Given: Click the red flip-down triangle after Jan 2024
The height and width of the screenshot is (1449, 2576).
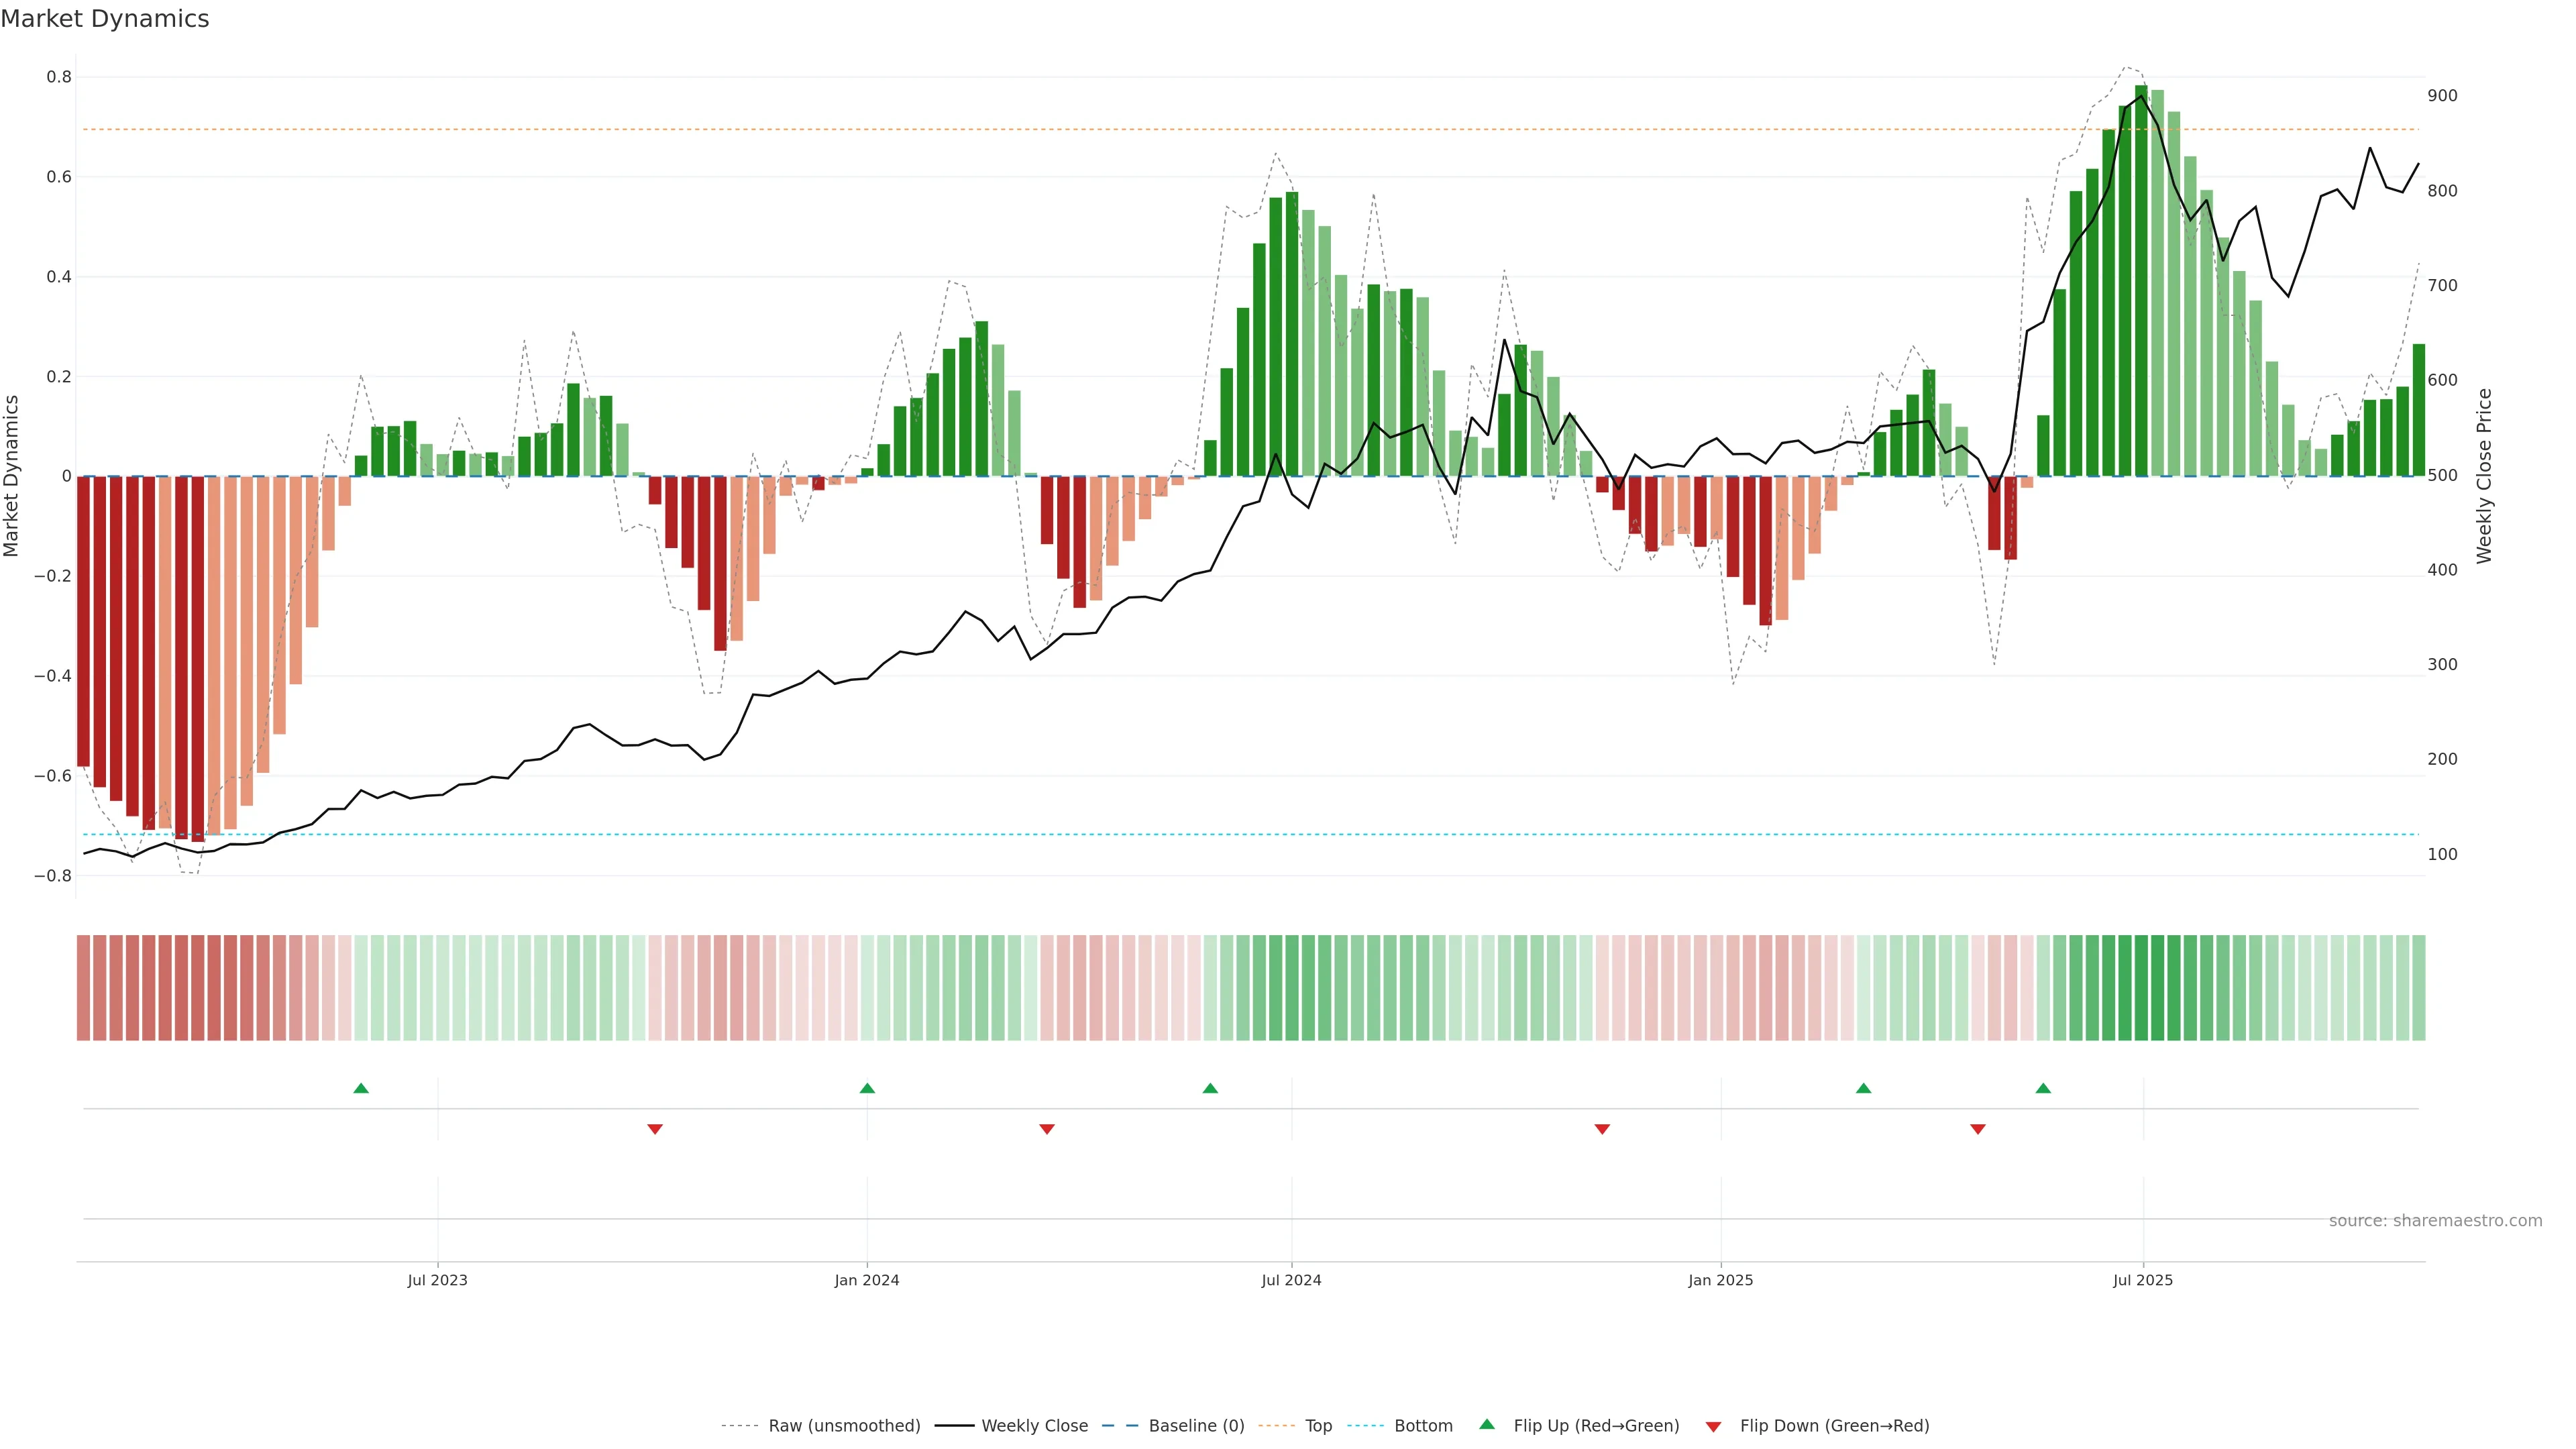Looking at the screenshot, I should (1047, 1129).
